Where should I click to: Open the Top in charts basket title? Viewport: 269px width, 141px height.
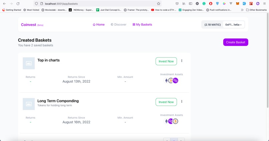click(x=48, y=60)
